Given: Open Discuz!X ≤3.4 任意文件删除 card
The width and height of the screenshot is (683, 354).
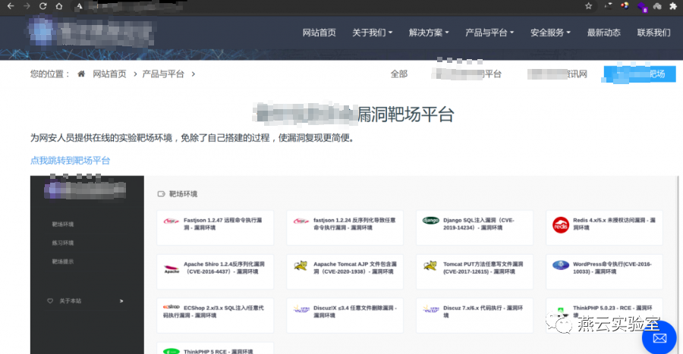Looking at the screenshot, I should tap(345, 316).
